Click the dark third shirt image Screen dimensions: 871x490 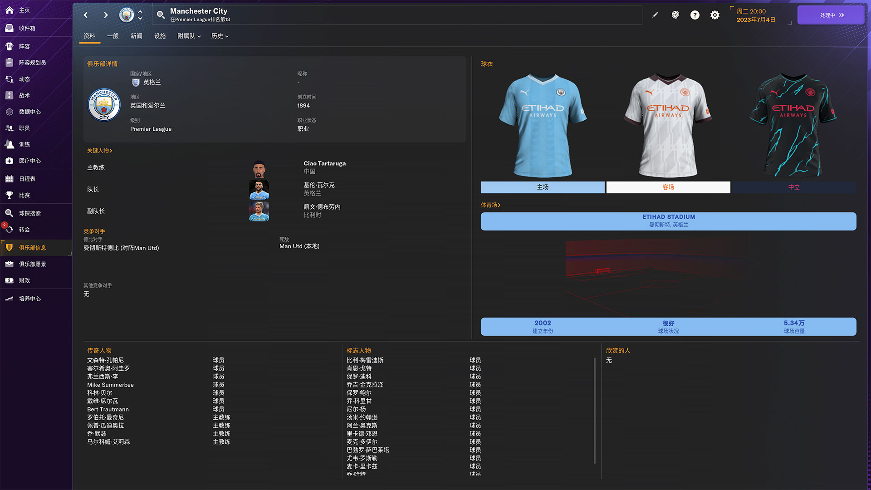click(794, 125)
